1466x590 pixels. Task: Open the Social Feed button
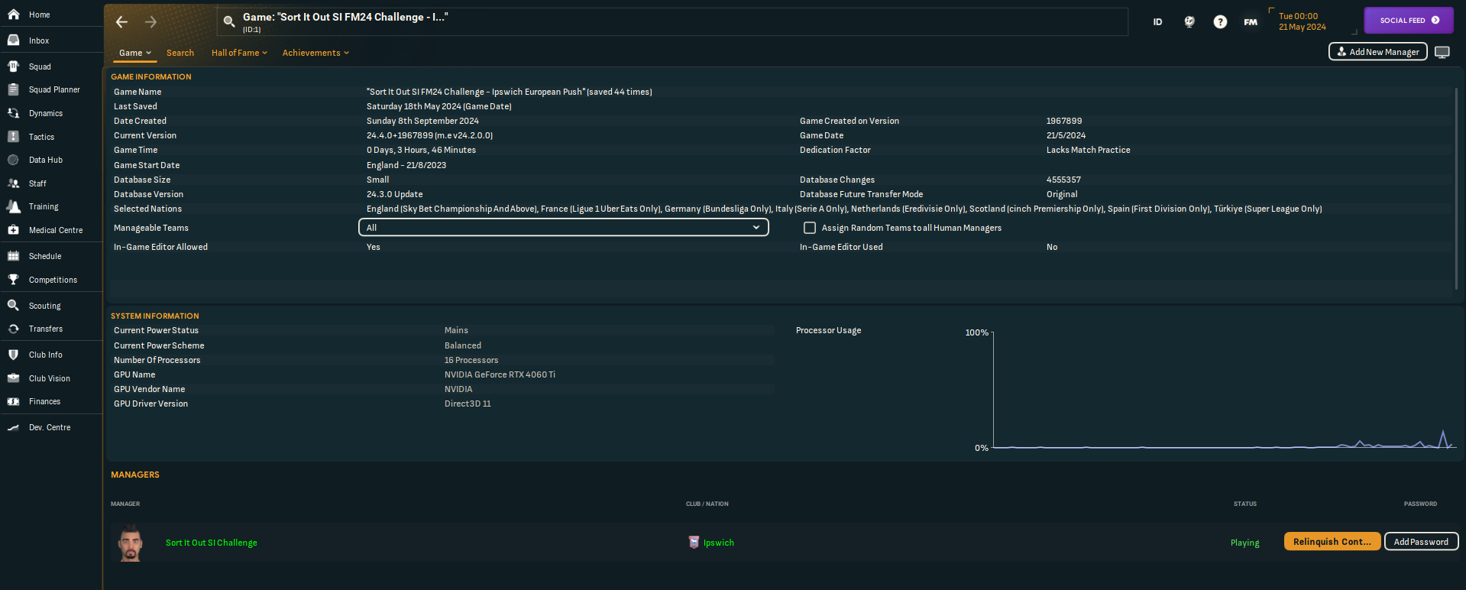1409,21
